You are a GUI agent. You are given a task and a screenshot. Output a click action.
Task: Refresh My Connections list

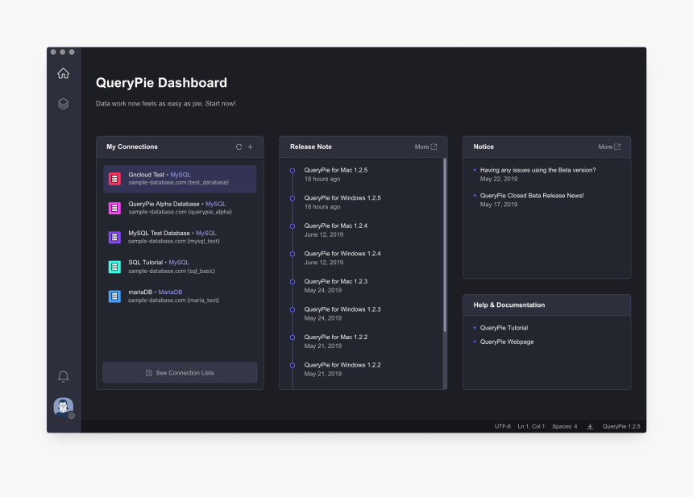click(x=239, y=147)
